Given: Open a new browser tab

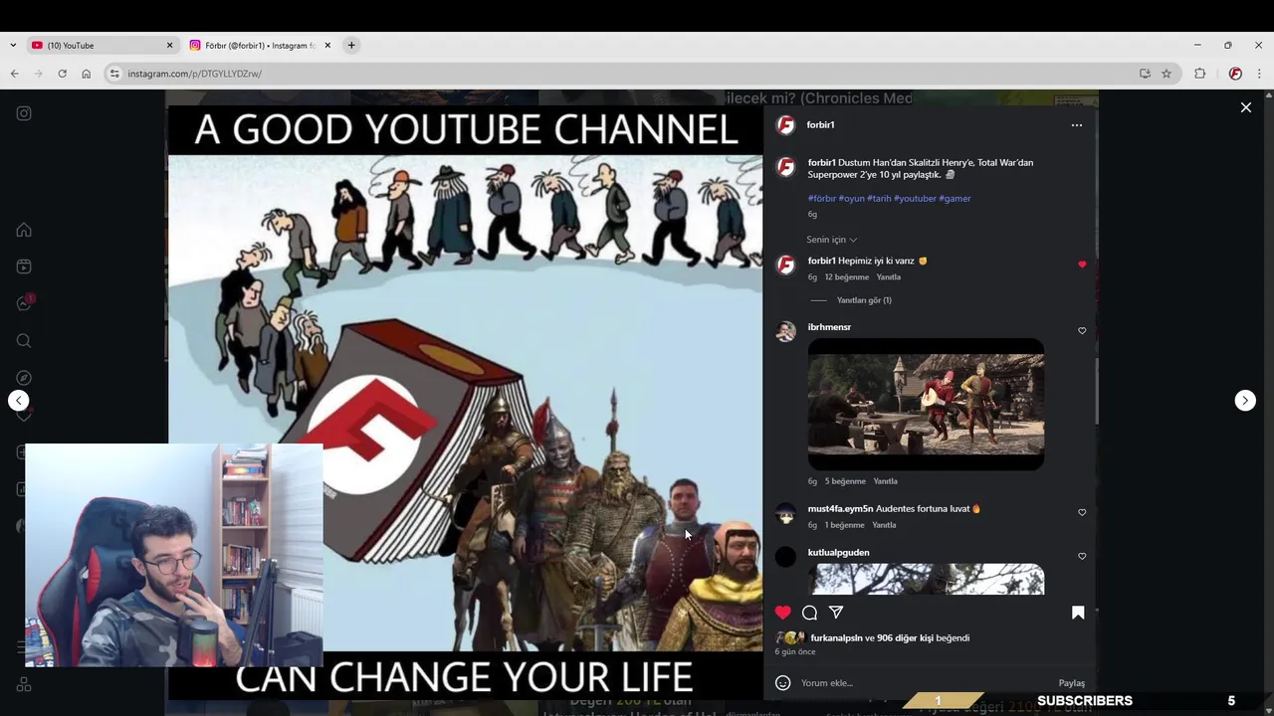Looking at the screenshot, I should point(351,46).
